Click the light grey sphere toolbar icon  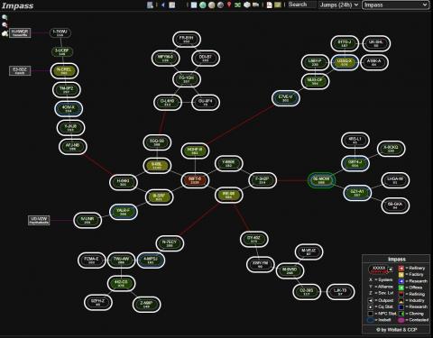click(x=212, y=5)
